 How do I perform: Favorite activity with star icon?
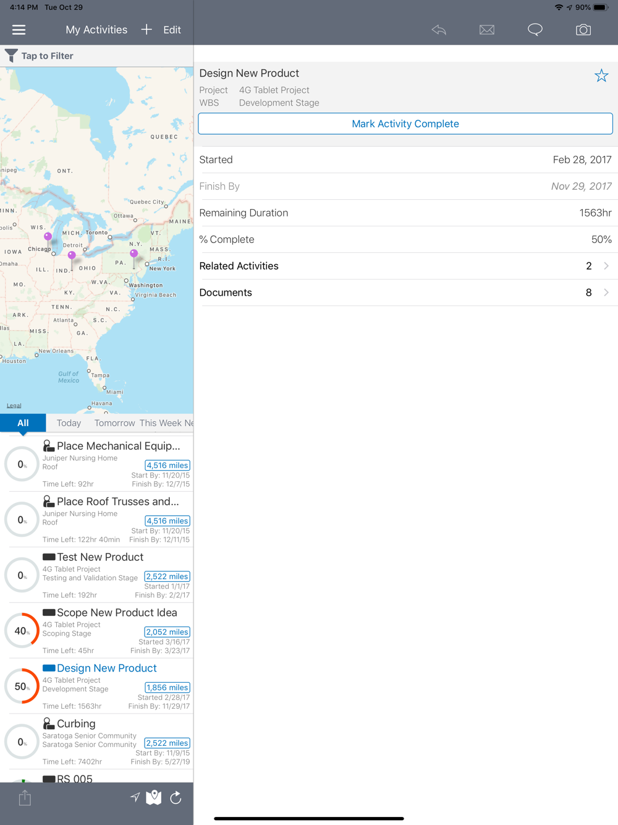(x=601, y=75)
